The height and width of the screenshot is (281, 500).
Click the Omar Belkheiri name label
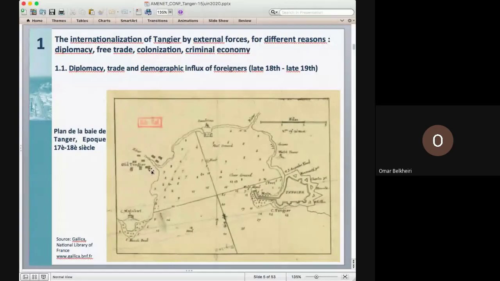pyautogui.click(x=395, y=171)
